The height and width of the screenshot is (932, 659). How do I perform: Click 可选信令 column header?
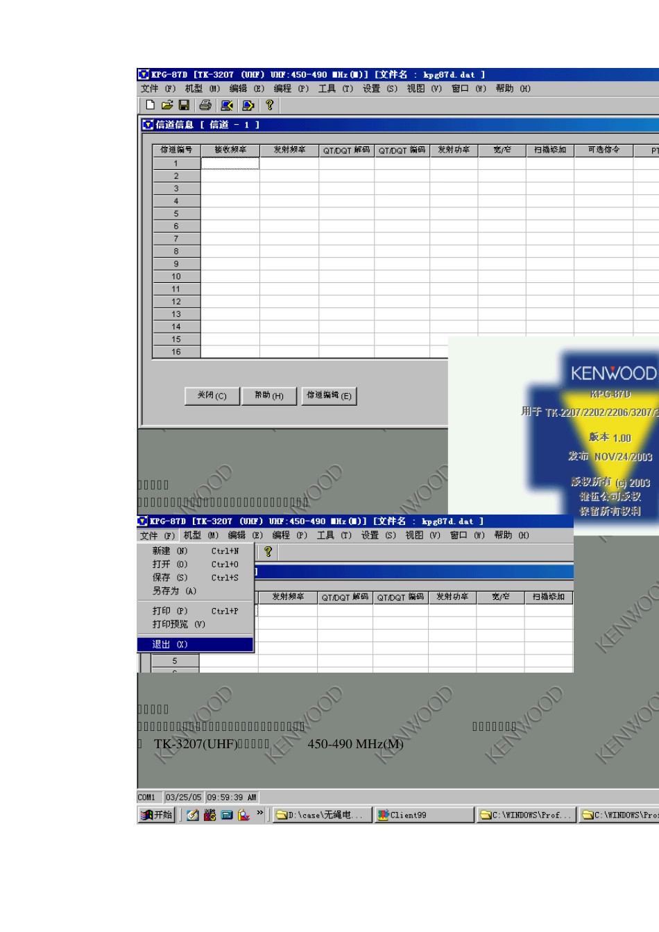click(604, 150)
